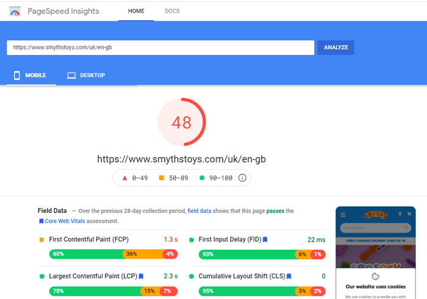Click the hamburger menu icon in the Smyths preview
The image size is (427, 299).
[343, 215]
